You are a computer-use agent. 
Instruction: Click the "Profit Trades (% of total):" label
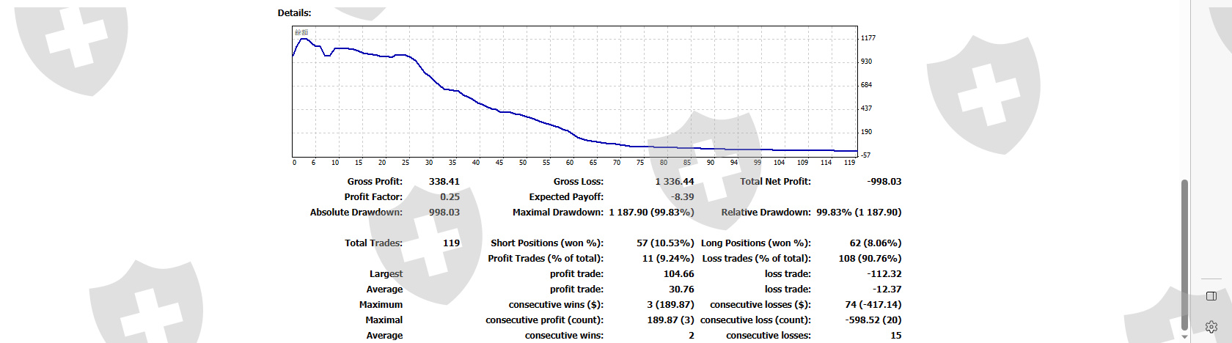point(546,259)
